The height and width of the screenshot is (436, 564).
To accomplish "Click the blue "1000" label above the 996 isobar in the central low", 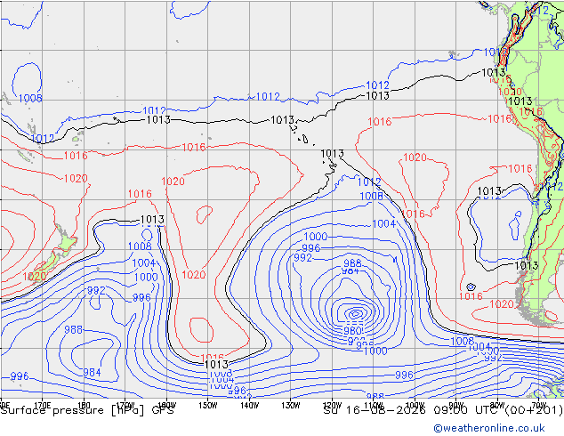I will [316, 237].
